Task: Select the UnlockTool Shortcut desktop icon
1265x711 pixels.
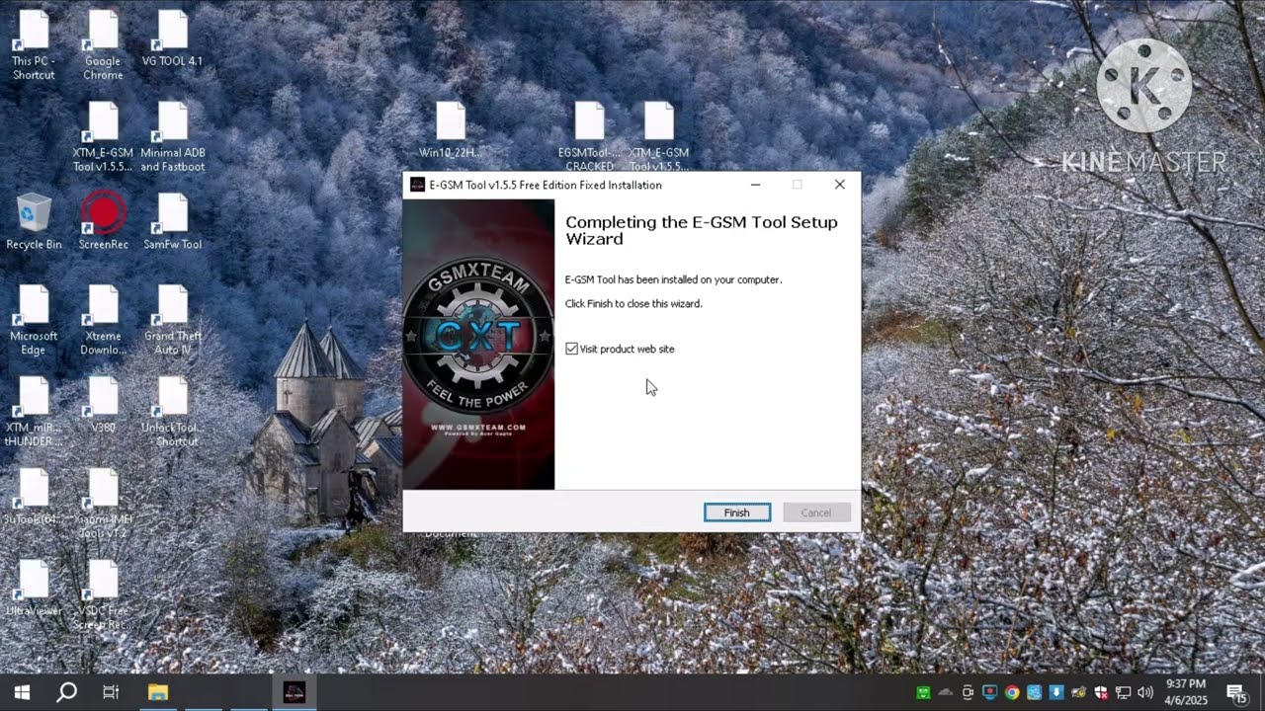Action: click(172, 413)
